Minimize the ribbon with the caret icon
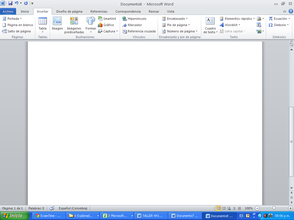This screenshot has width=294, height=220. tap(285, 11)
